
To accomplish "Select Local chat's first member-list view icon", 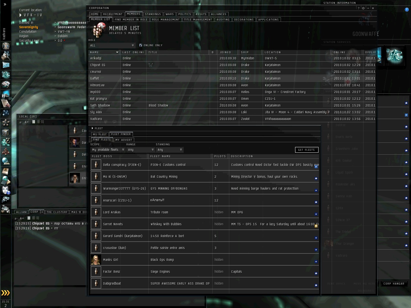I will pos(34,122).
